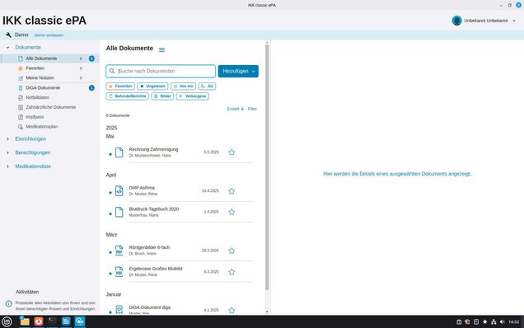
Task: Open DiGA-Dokumente in sidebar
Action: [x=49, y=87]
